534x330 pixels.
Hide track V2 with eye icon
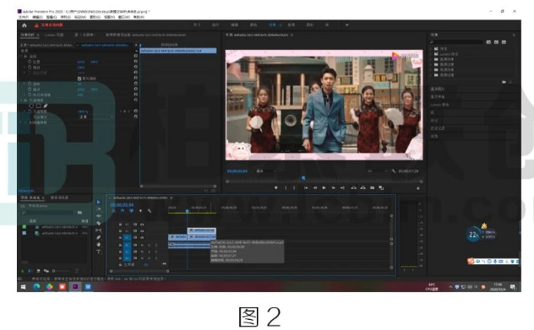(142, 231)
